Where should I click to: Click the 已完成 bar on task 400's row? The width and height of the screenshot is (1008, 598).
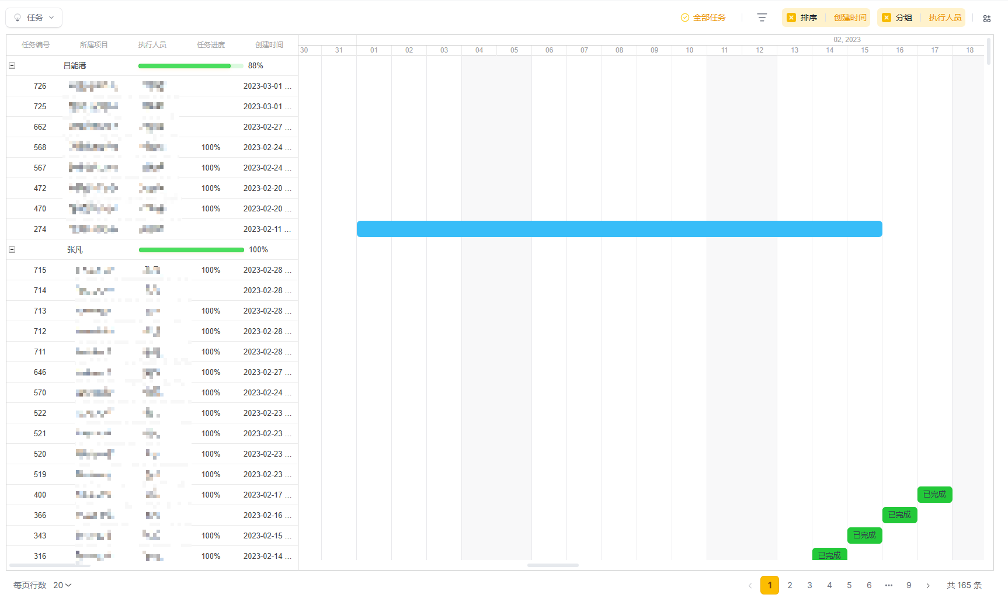click(x=935, y=495)
